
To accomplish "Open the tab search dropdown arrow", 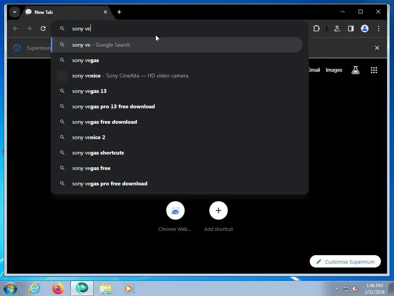I will pyautogui.click(x=15, y=12).
